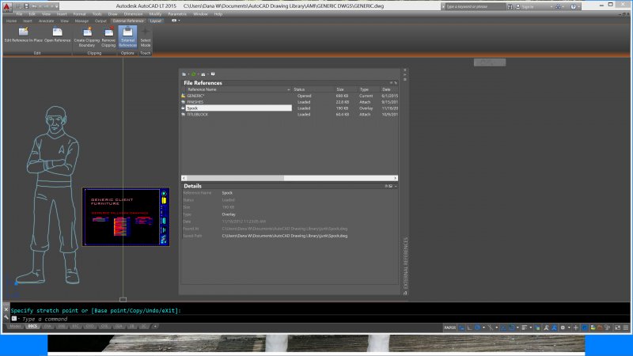Switch to the Model layout tab
This screenshot has height=356, width=633.
[x=15, y=326]
